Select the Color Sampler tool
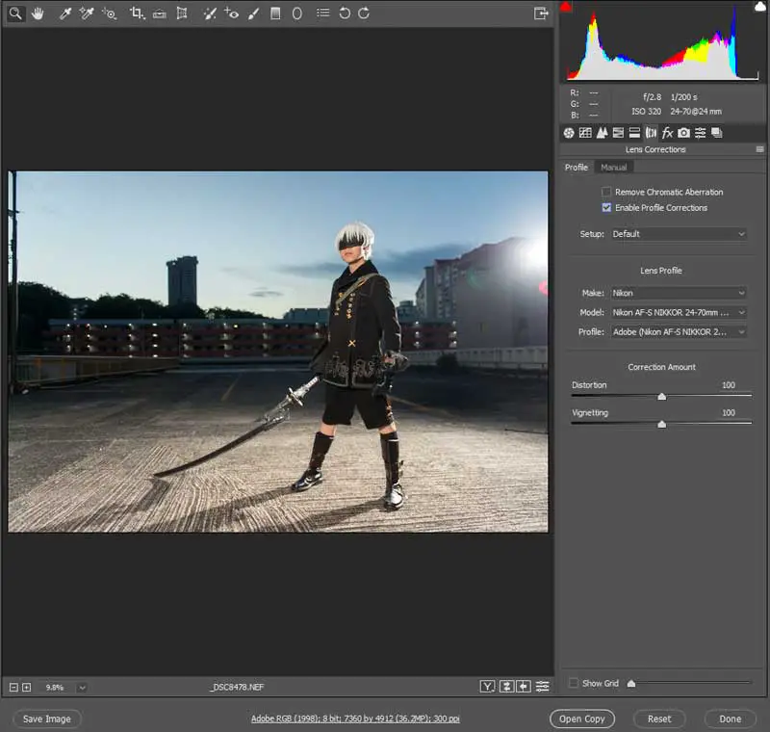 click(87, 13)
